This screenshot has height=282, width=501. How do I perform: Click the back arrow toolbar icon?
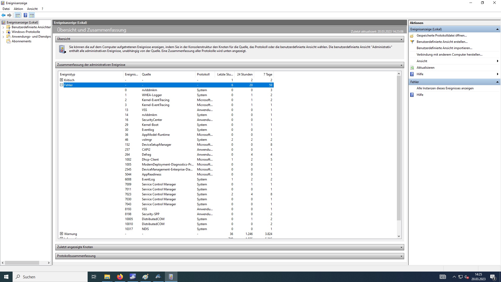(3, 15)
